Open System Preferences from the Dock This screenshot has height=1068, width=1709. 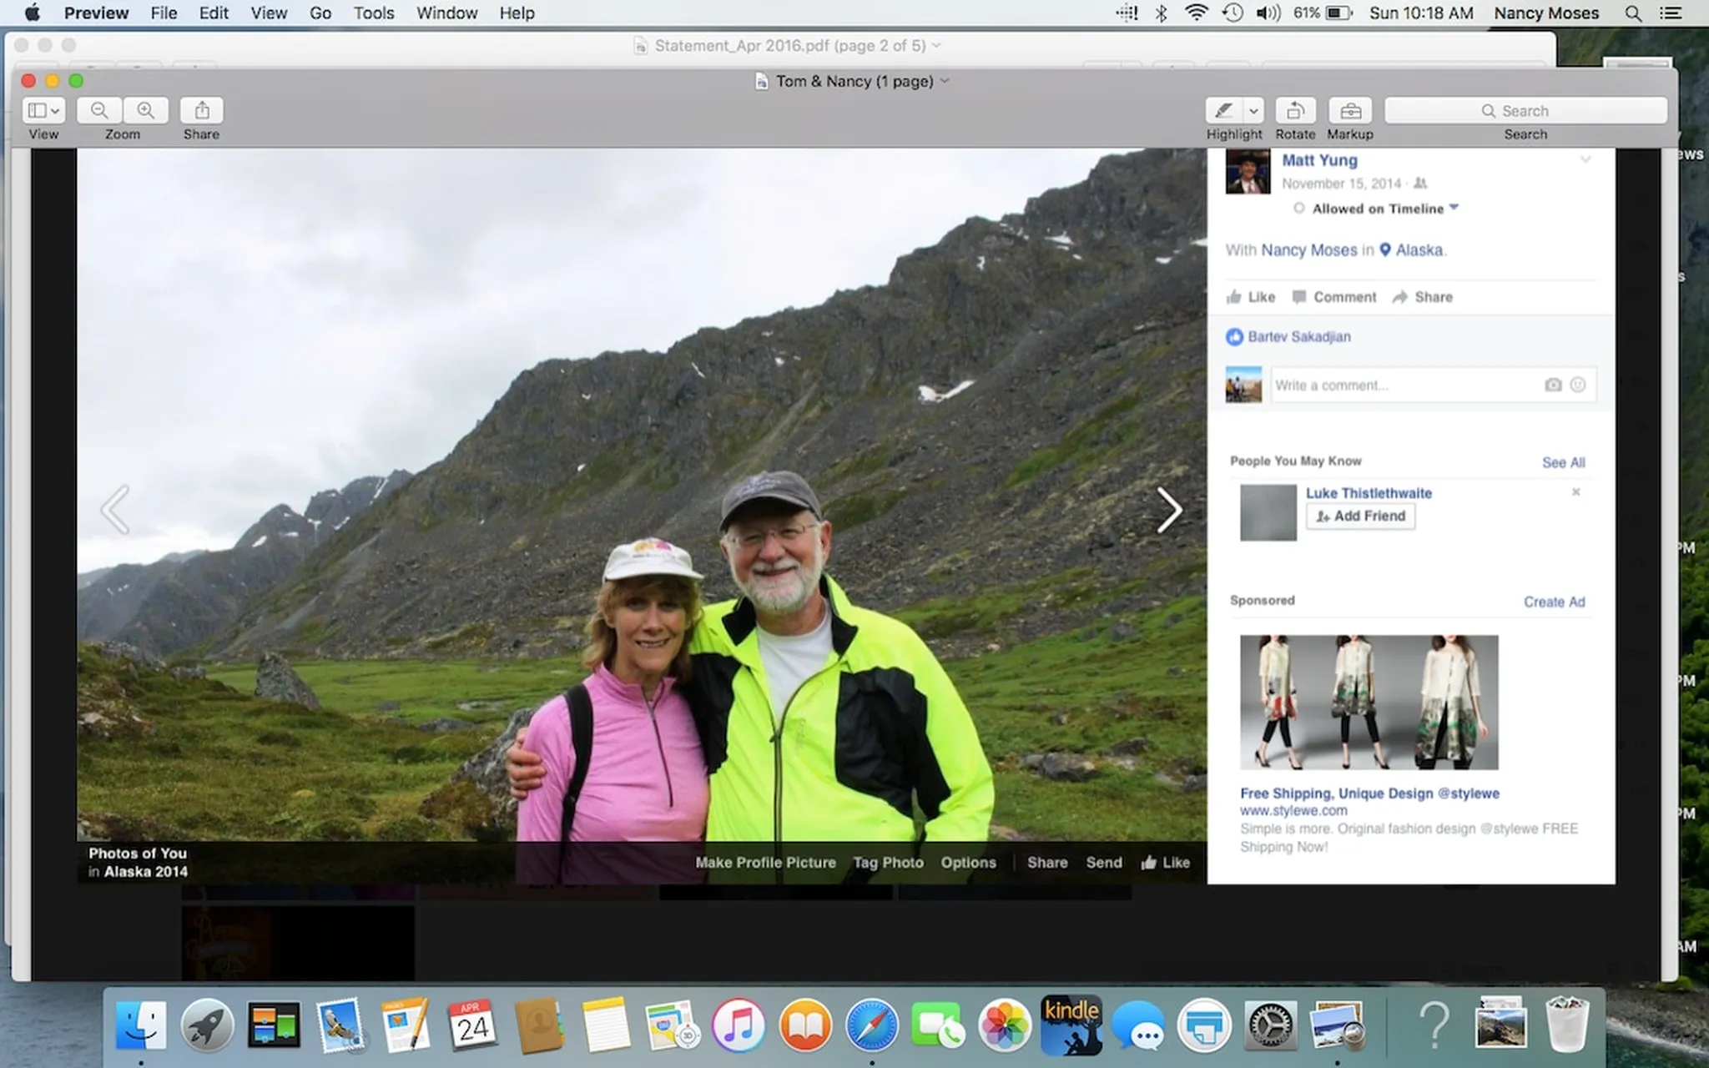(x=1270, y=1025)
